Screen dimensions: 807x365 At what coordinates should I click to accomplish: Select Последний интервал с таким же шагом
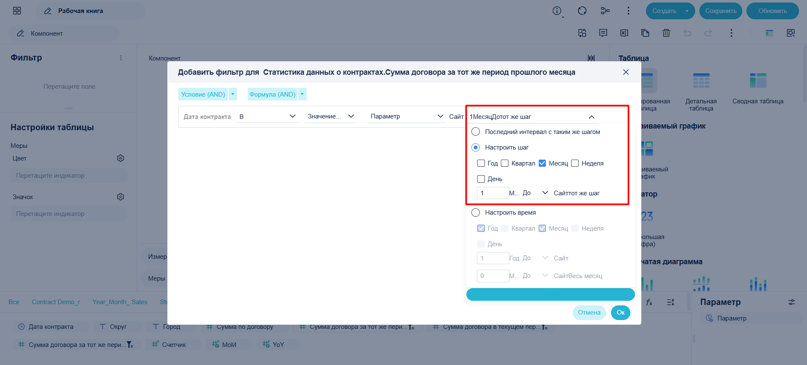[x=476, y=132]
